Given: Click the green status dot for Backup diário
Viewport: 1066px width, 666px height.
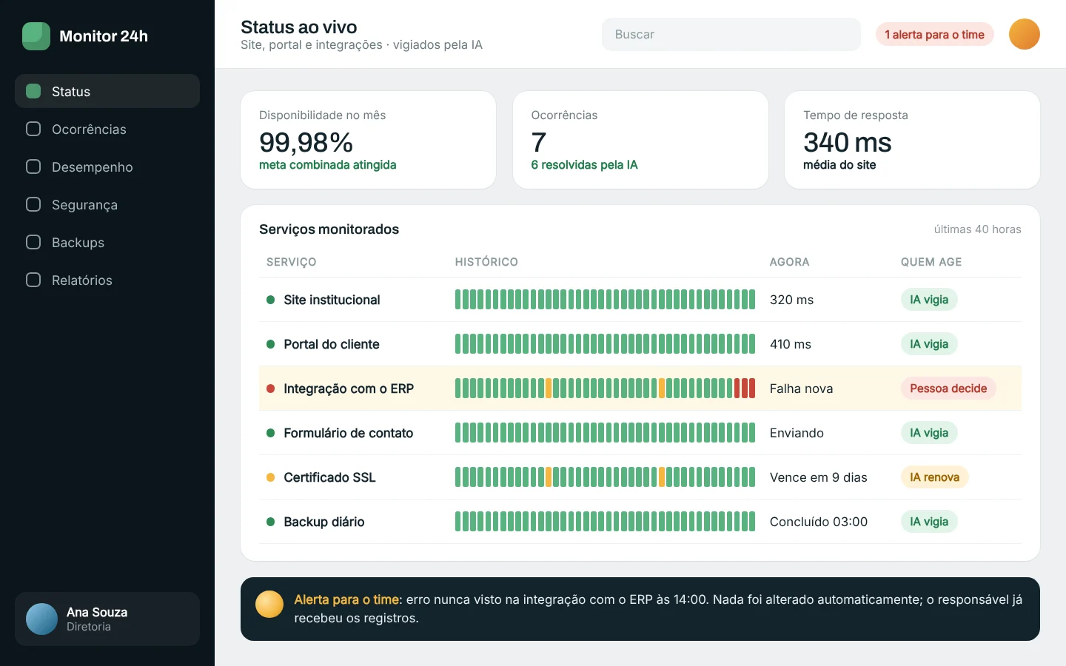Looking at the screenshot, I should 270,522.
